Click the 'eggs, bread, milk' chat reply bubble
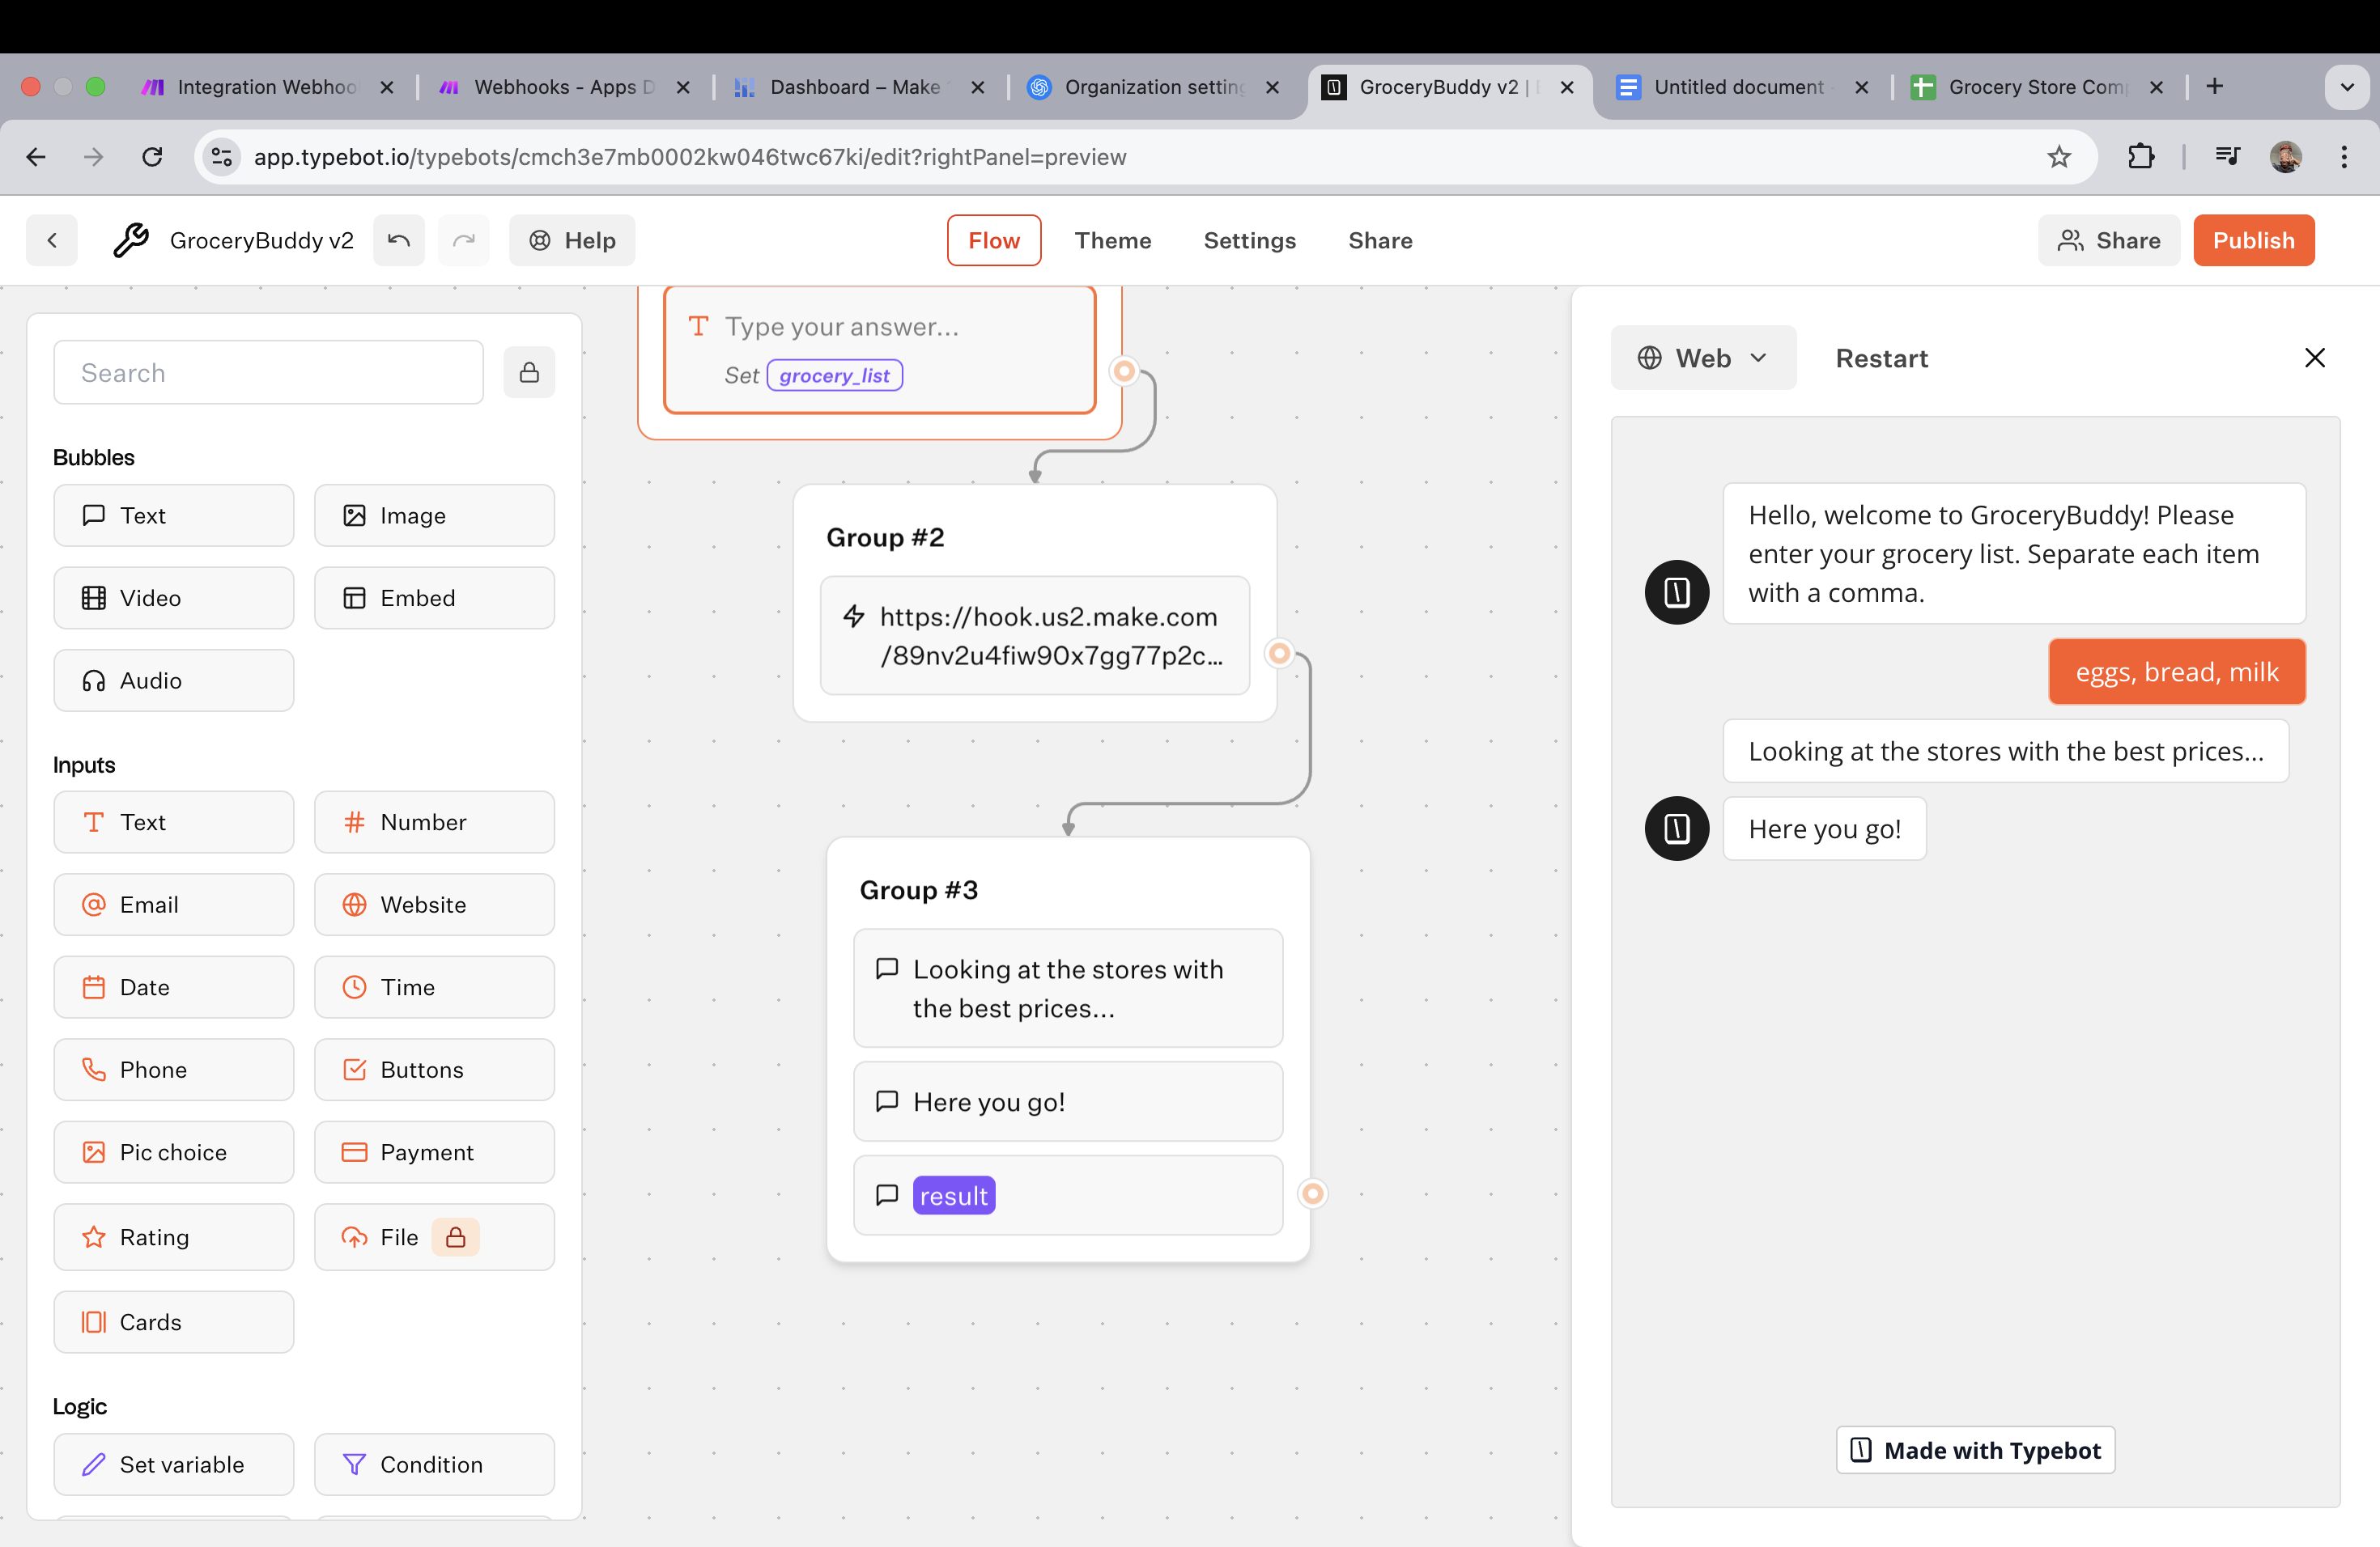 point(2176,672)
